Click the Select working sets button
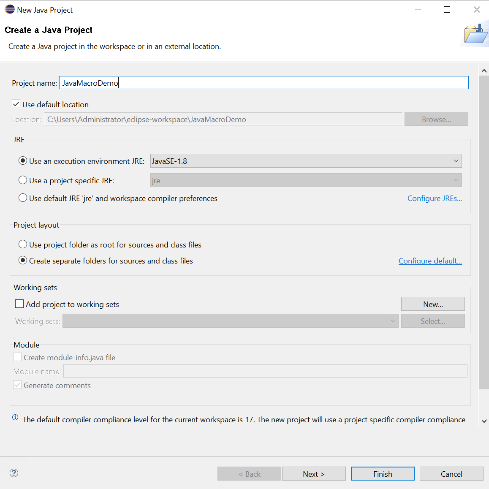The width and height of the screenshot is (489, 489). click(433, 321)
